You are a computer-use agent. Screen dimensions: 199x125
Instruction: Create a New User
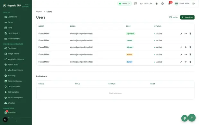(x=187, y=17)
